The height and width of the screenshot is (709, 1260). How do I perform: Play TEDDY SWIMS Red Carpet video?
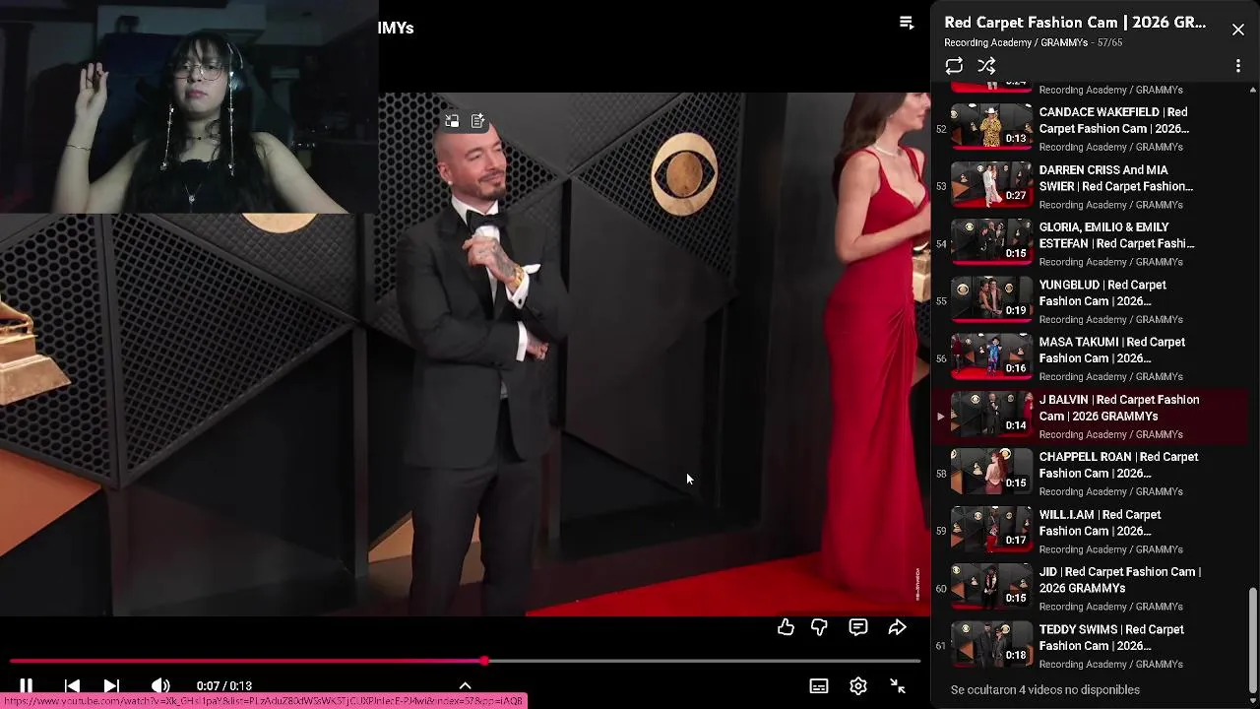(1089, 646)
